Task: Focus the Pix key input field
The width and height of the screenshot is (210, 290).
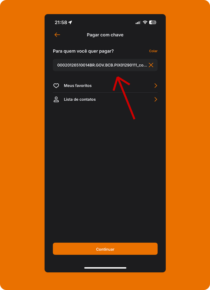Action: (x=105, y=65)
